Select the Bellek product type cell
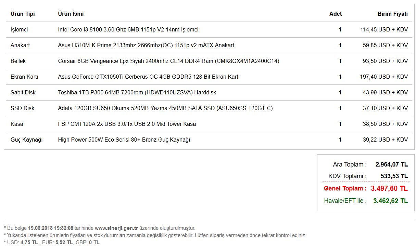Image resolution: width=416 pixels, height=251 pixels. click(x=18, y=61)
